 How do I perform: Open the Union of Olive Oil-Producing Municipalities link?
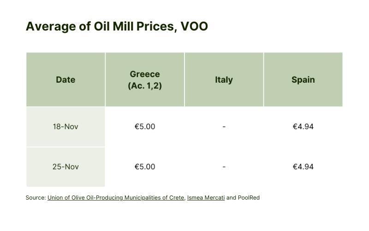(116, 198)
